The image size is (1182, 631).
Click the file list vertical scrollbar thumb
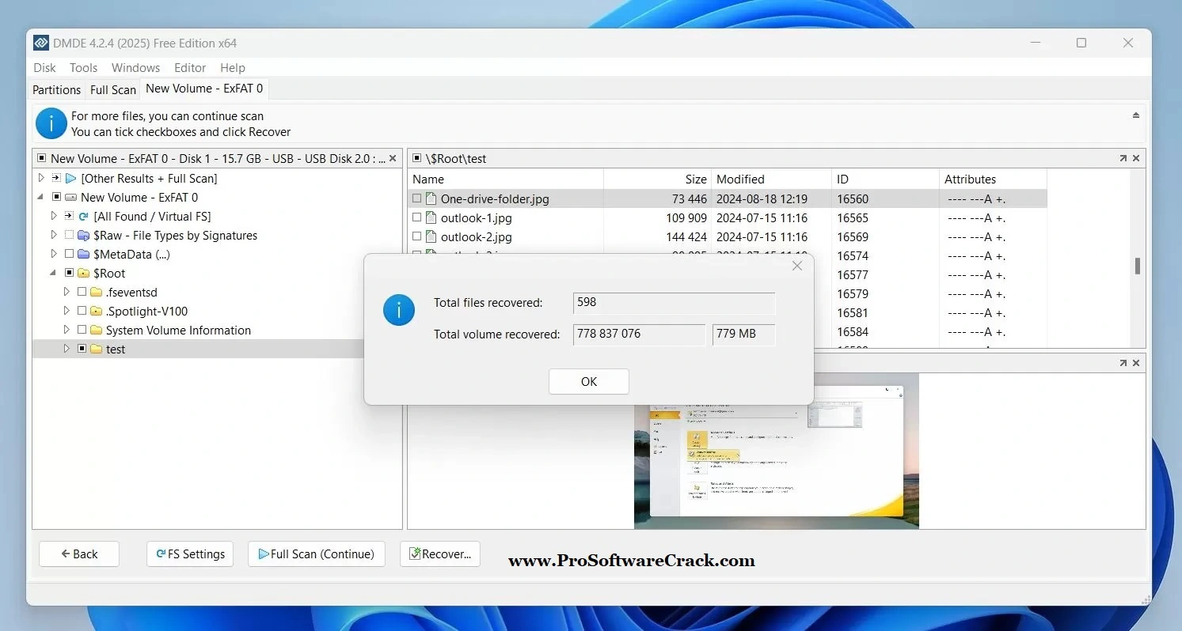pyautogui.click(x=1138, y=266)
